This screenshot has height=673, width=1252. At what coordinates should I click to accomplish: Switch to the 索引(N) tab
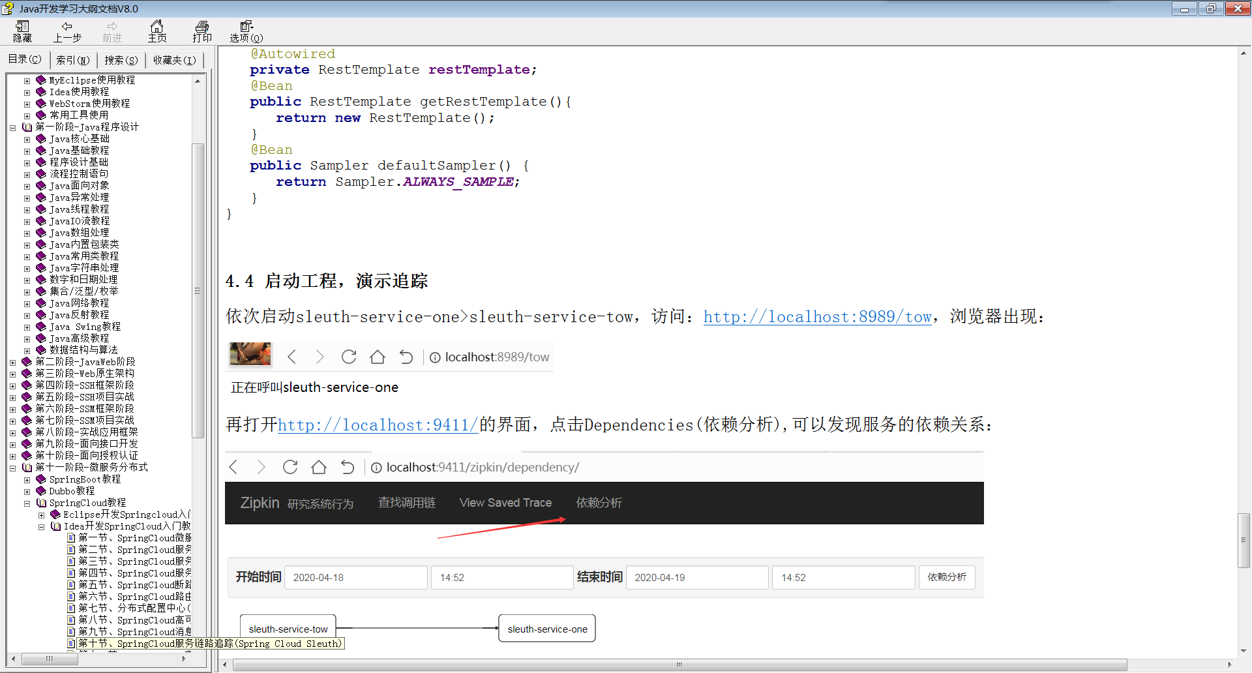pos(72,60)
